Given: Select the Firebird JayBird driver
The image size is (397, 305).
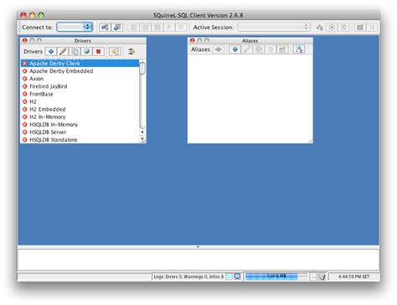Looking at the screenshot, I should click(80, 86).
